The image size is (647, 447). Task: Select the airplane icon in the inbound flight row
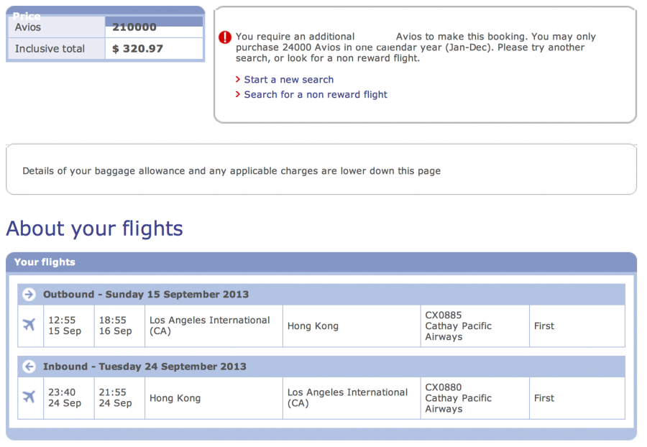pyautogui.click(x=29, y=397)
